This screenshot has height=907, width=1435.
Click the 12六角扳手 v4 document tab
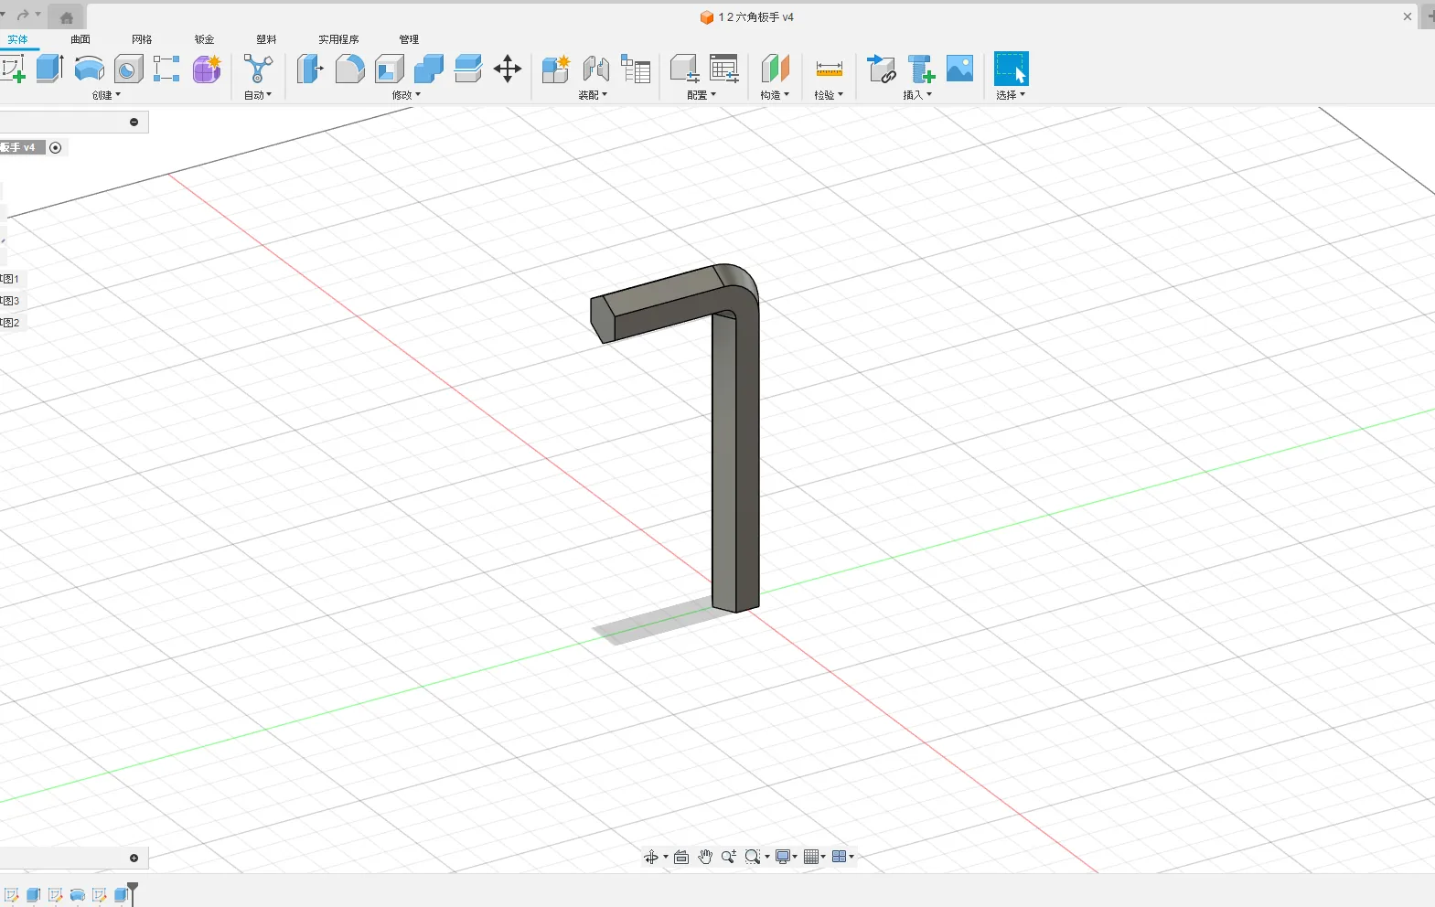[747, 17]
